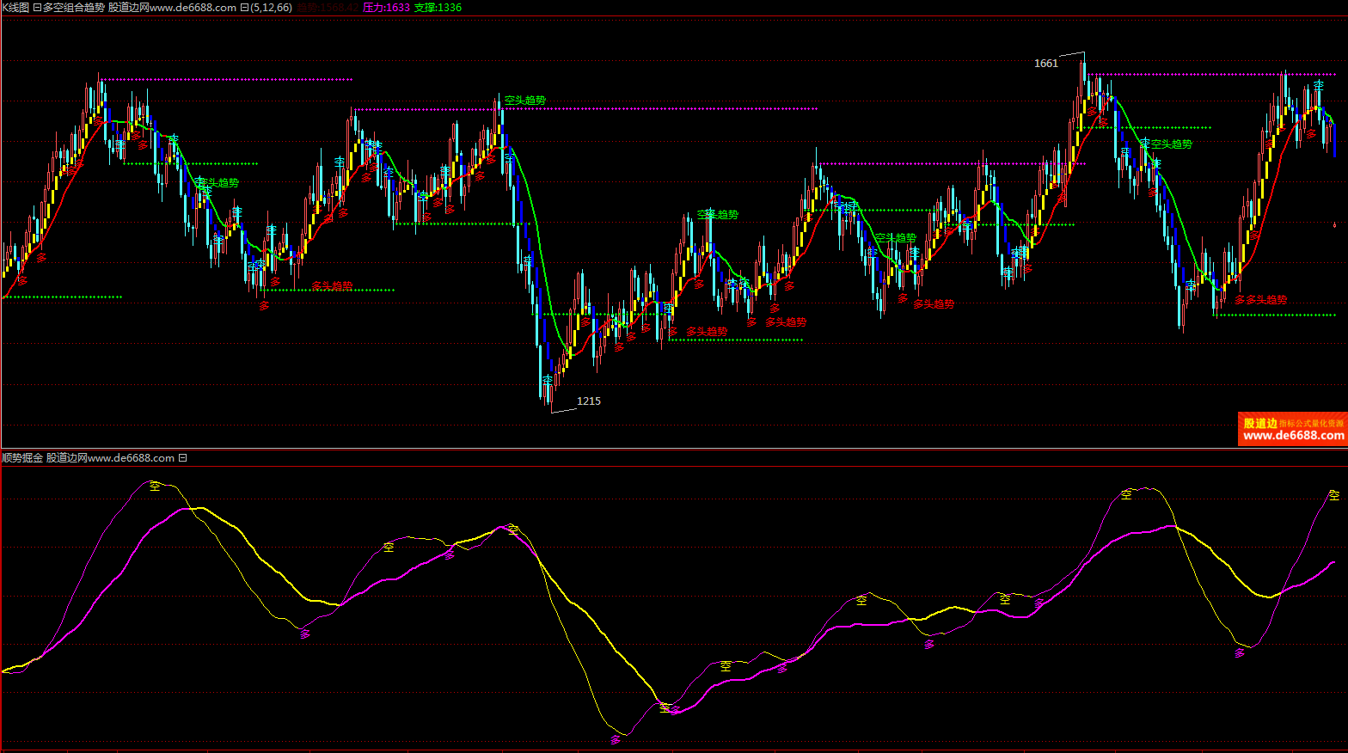Screen dimensions: 1348x753
Task: Click the orange 股道边 watermark logo
Action: (1260, 423)
